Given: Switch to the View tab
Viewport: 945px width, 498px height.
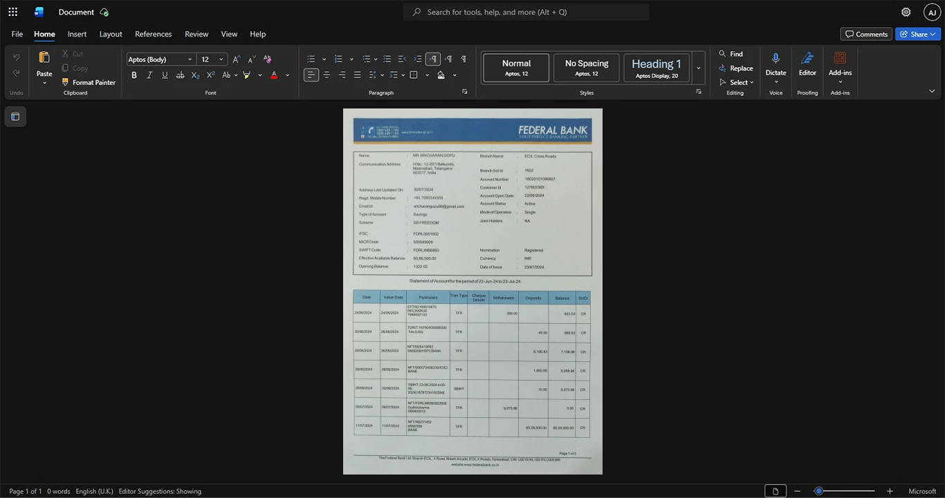Looking at the screenshot, I should point(229,34).
